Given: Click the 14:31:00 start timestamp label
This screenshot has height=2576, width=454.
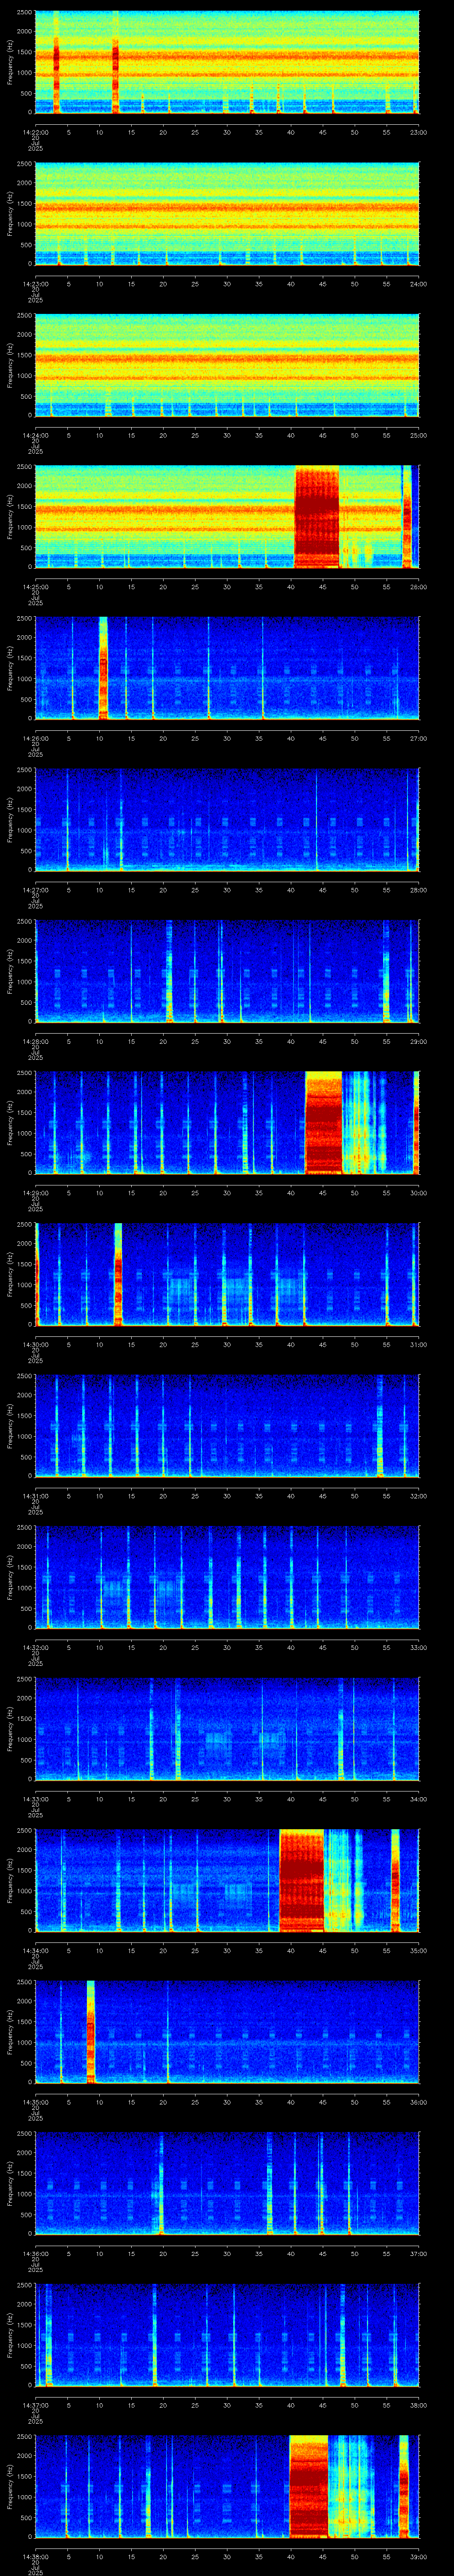Looking at the screenshot, I should [x=35, y=1496].
